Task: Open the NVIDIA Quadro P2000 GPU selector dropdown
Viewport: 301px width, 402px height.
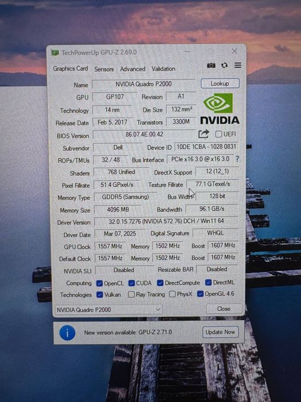Action: pos(108,310)
